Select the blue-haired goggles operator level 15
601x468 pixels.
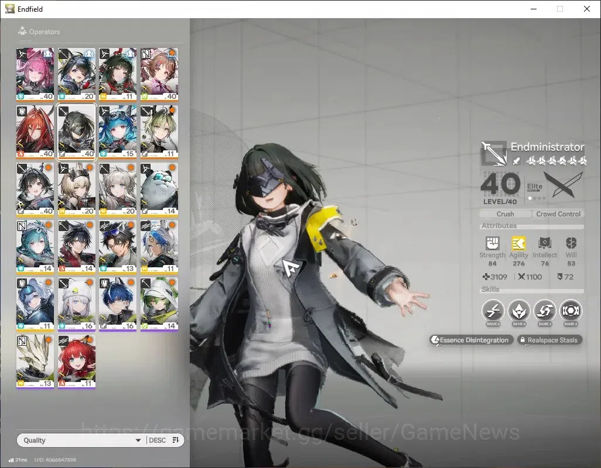[x=118, y=132]
